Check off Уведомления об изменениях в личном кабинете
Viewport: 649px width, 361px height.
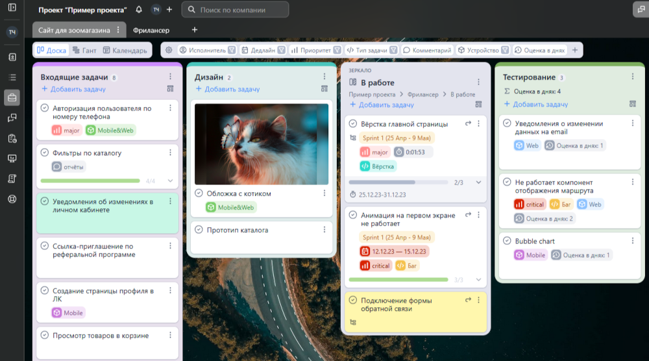tap(45, 201)
